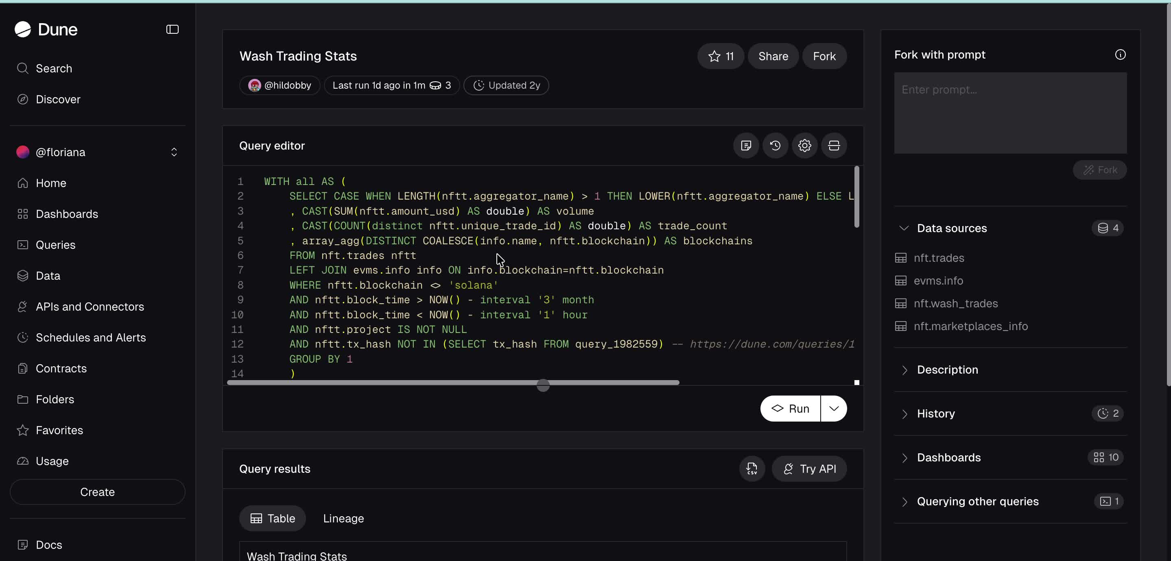Focus the Enter prompt text area

point(1010,113)
